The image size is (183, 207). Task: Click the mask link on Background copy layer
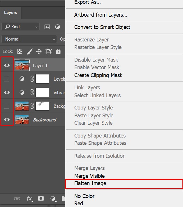click(32, 106)
